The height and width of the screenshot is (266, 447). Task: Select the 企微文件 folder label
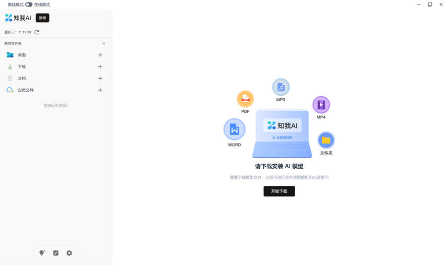(x=26, y=90)
